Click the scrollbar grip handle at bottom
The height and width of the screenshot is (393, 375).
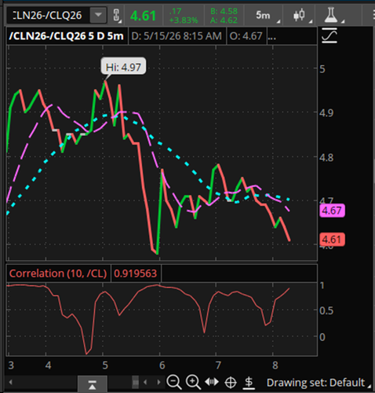point(136,383)
